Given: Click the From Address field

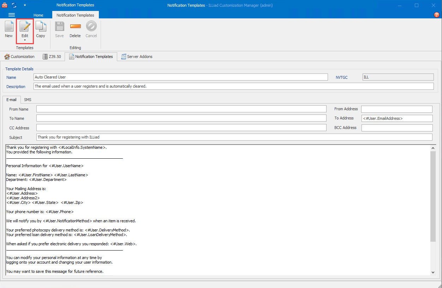Looking at the screenshot, I should coord(396,109).
